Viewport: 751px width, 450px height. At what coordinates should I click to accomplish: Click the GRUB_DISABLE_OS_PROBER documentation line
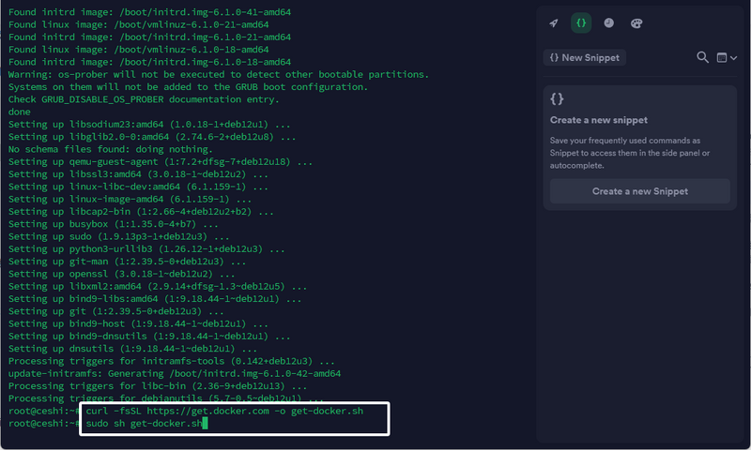pyautogui.click(x=144, y=99)
